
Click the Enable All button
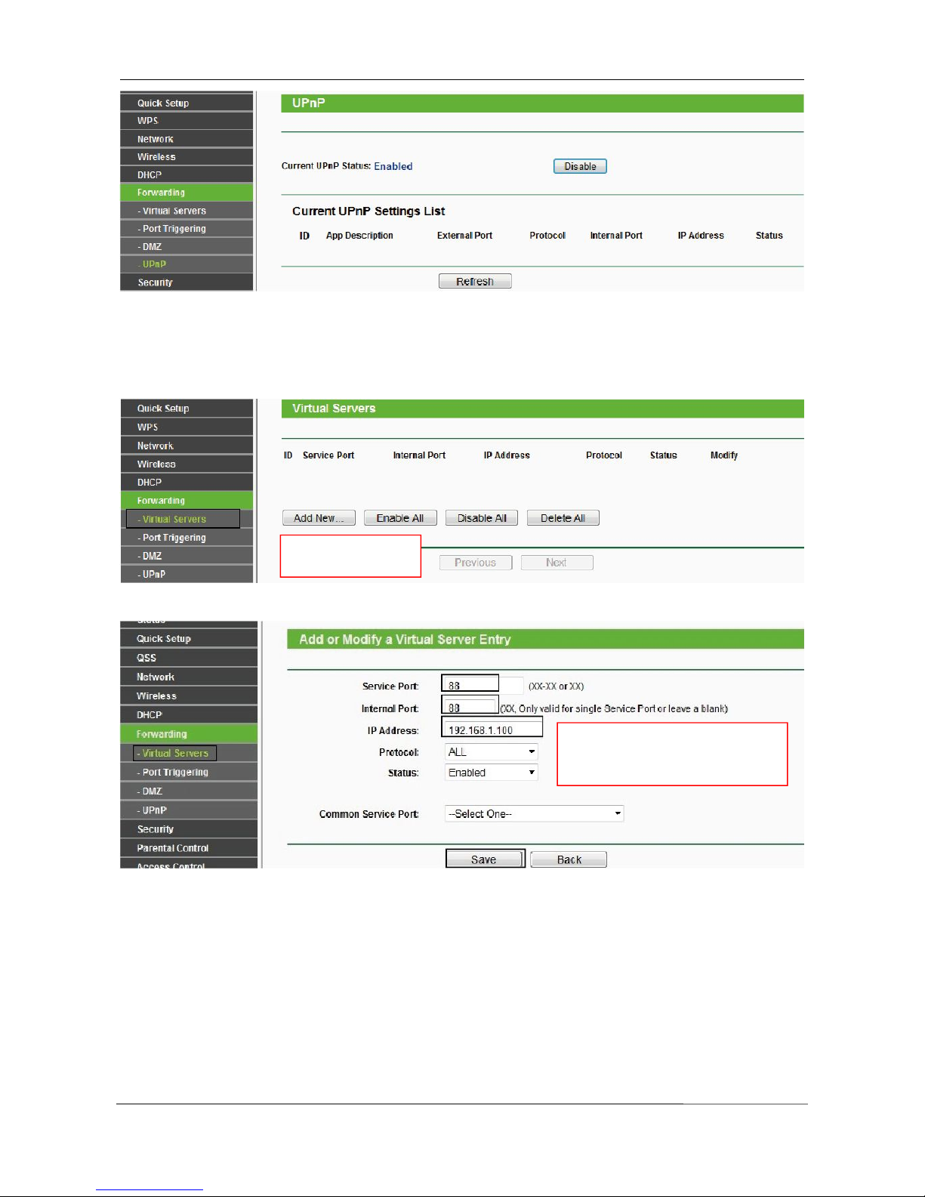click(400, 518)
